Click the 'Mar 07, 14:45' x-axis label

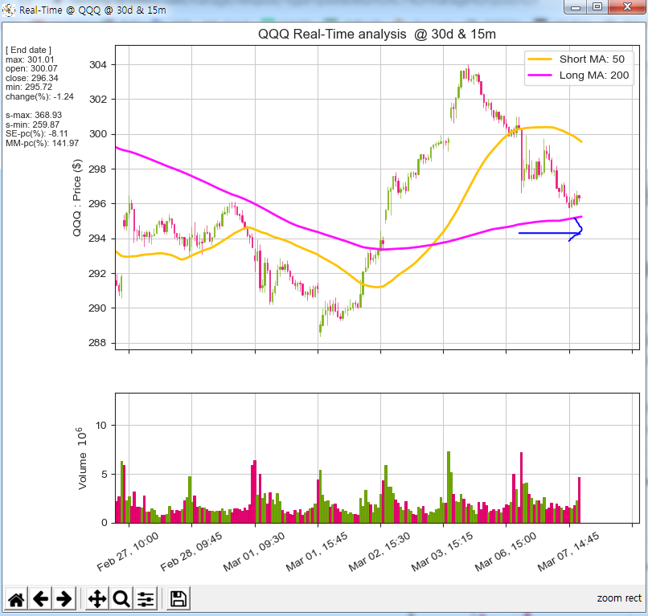[568, 552]
